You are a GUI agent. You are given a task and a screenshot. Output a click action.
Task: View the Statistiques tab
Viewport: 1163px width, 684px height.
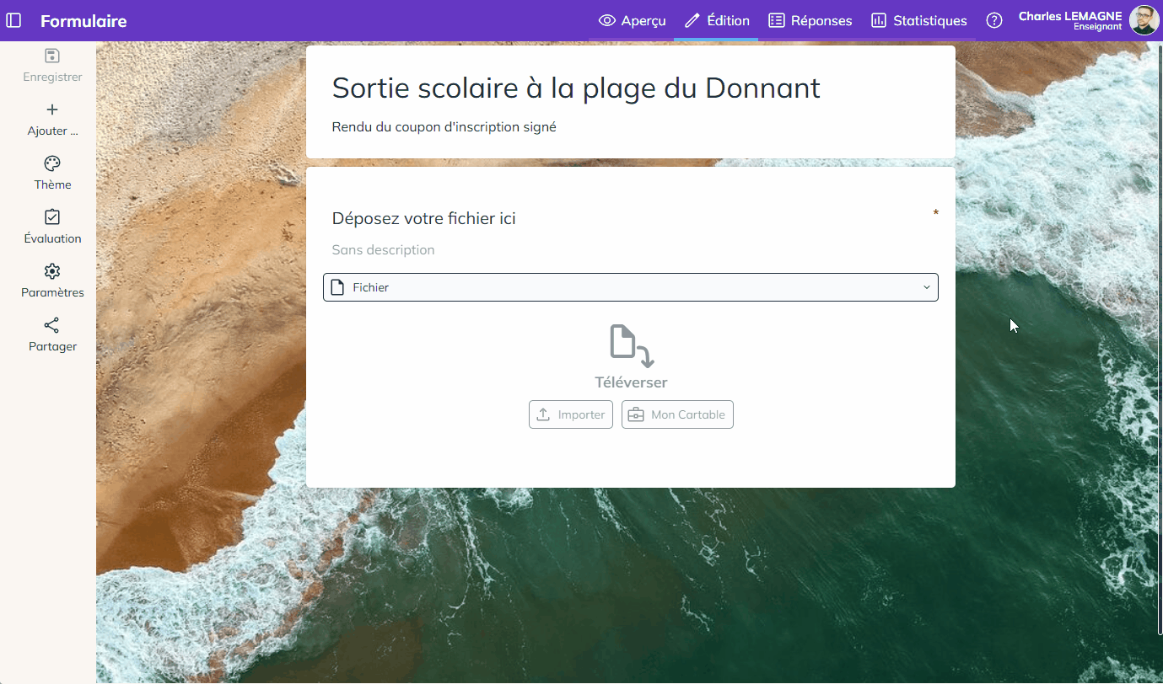point(918,20)
